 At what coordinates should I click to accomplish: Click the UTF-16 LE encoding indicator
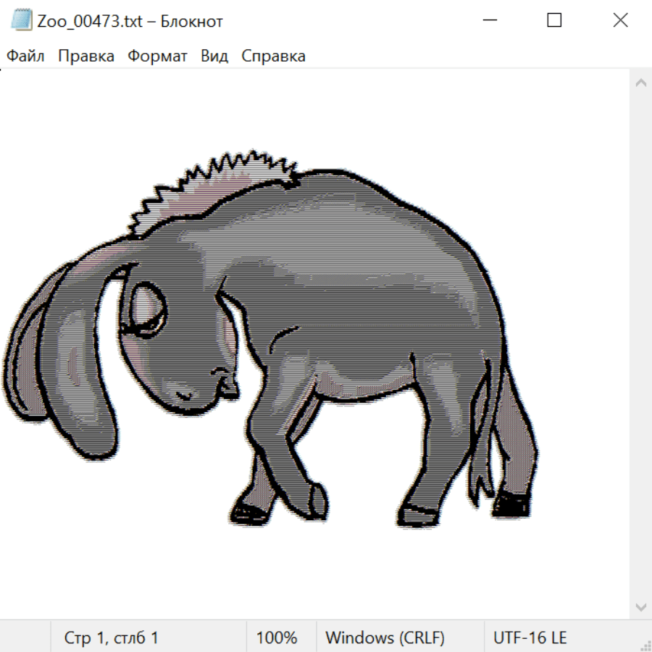click(x=530, y=638)
